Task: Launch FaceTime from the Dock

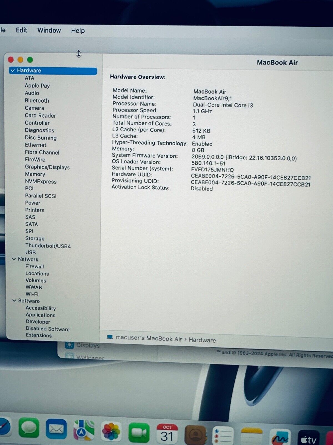Action: [x=139, y=432]
